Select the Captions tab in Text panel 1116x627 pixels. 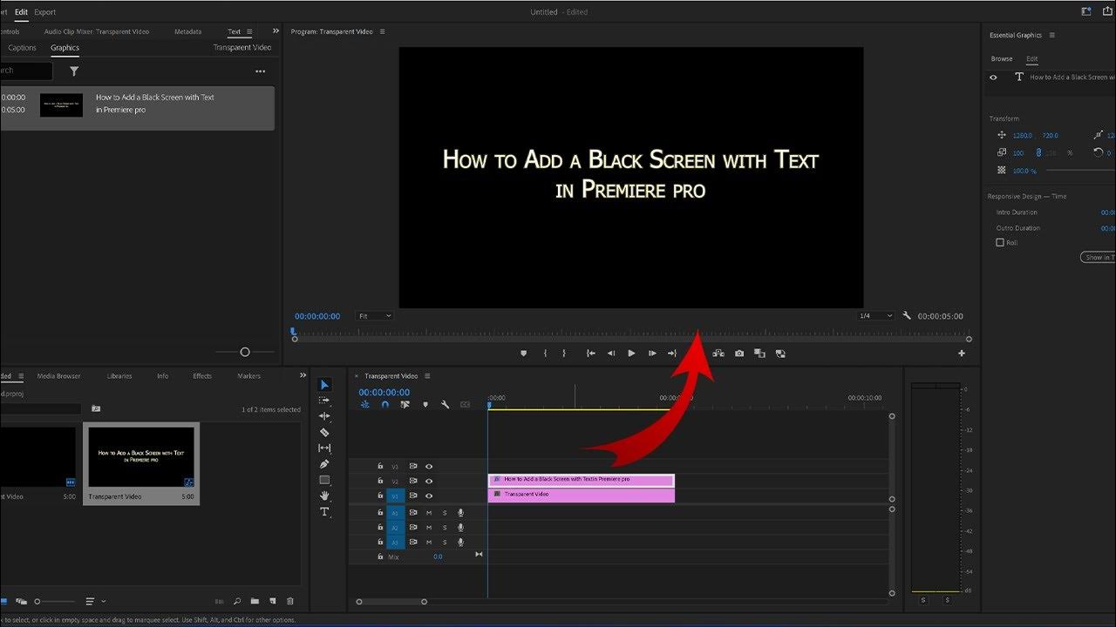(x=22, y=48)
